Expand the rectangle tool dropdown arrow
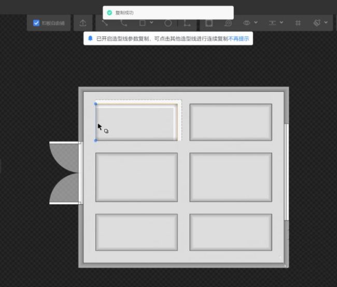The width and height of the screenshot is (337, 287). point(151,23)
